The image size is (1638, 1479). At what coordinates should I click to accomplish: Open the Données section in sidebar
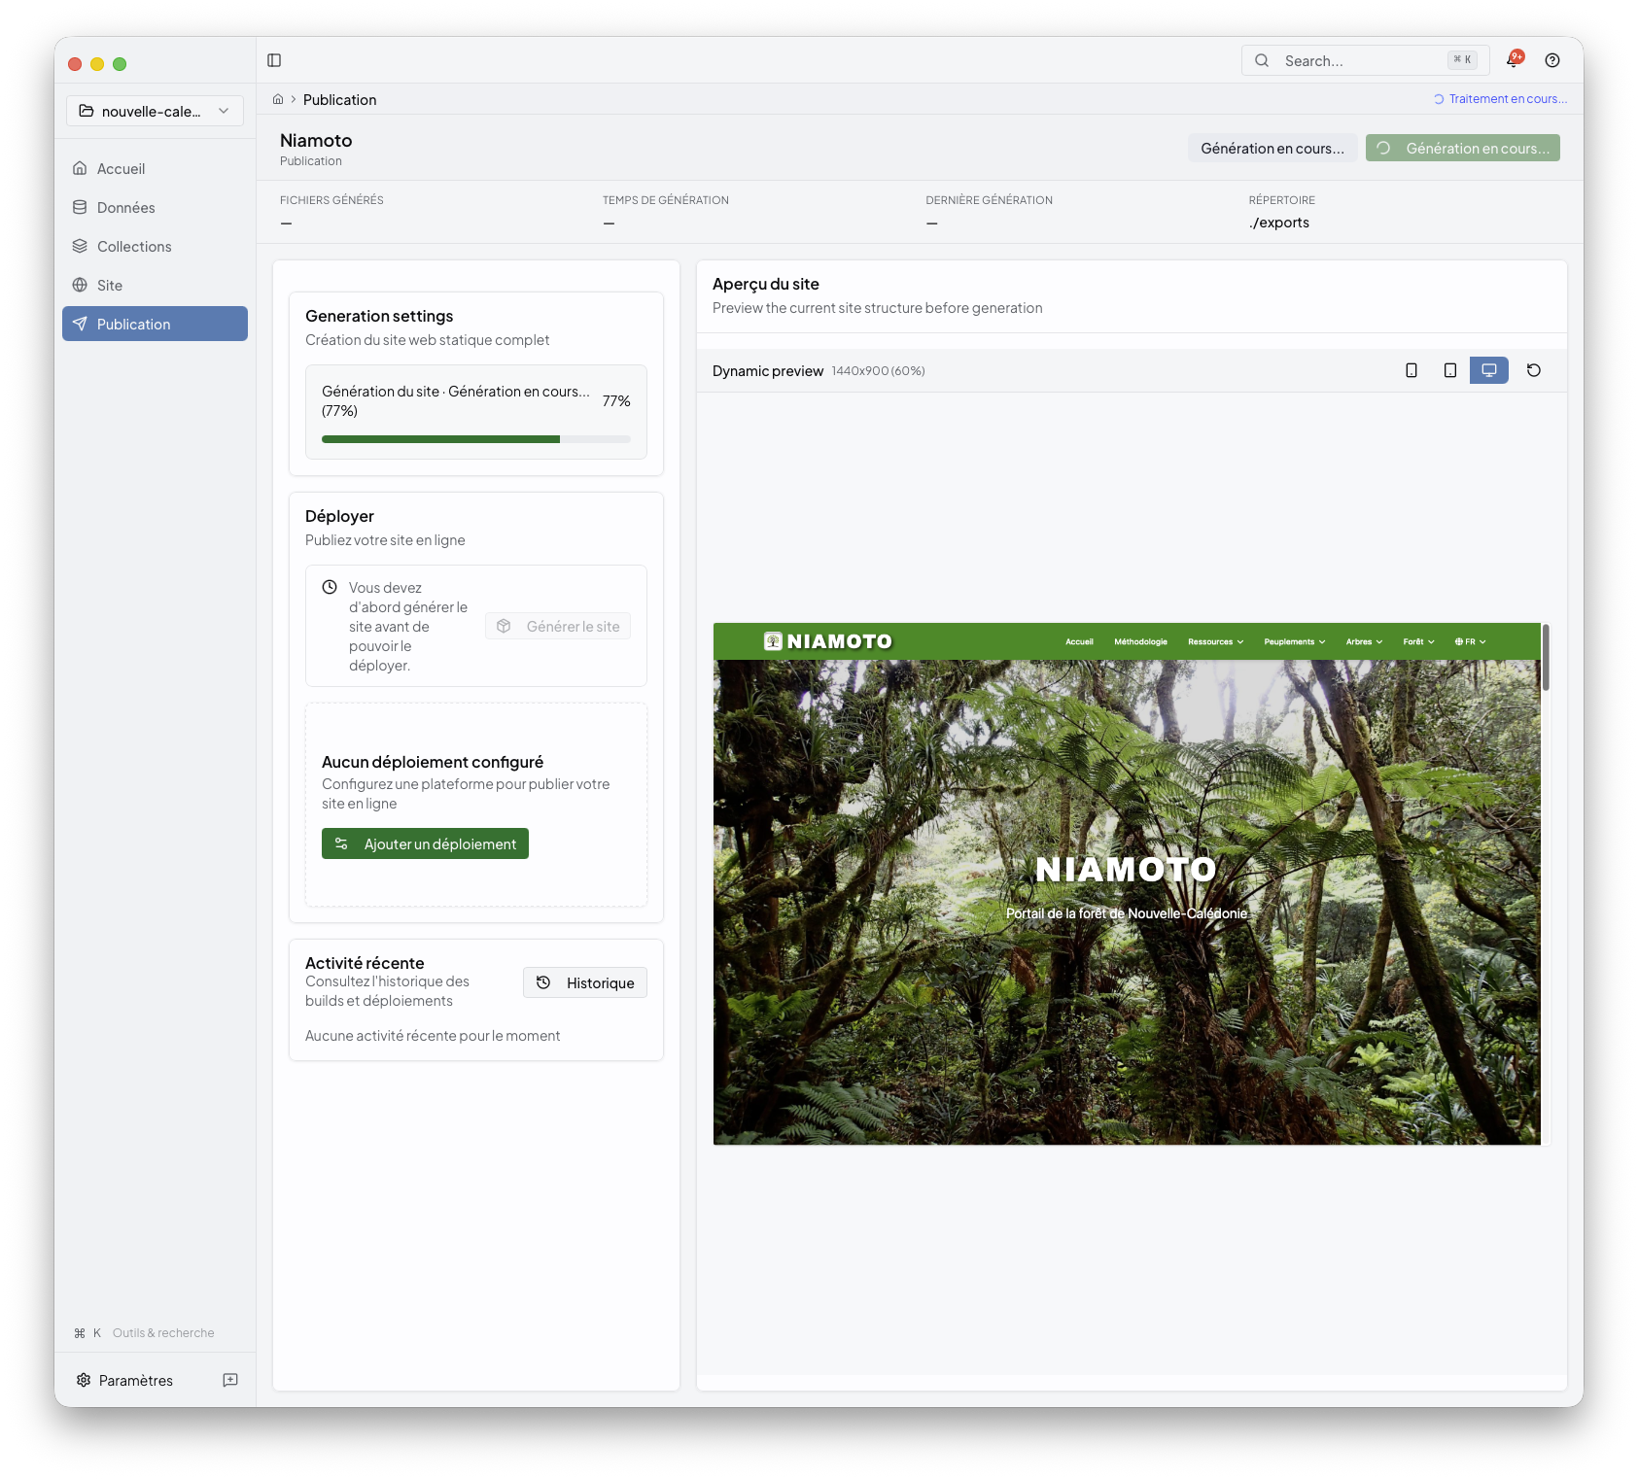click(x=125, y=207)
